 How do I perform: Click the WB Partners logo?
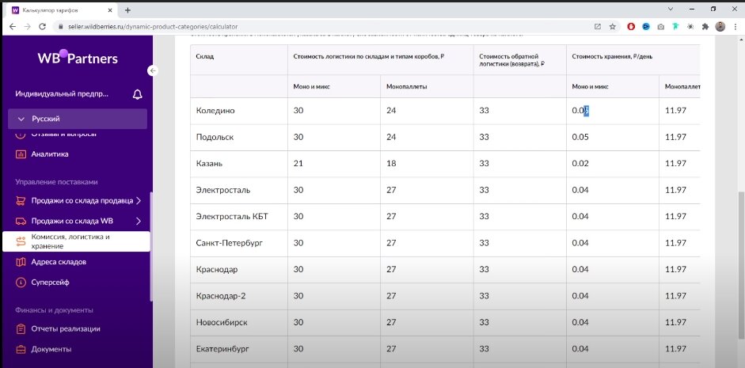tap(78, 58)
